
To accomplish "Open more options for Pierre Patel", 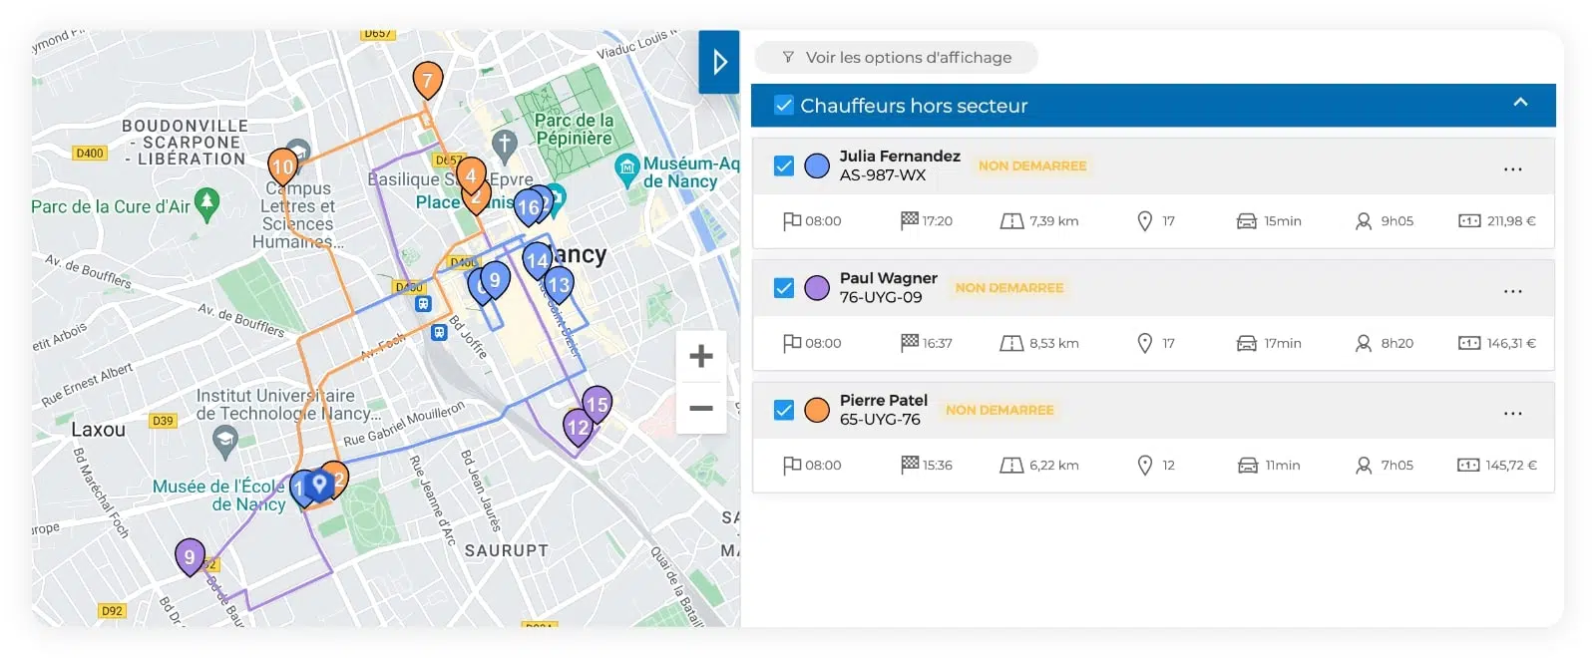I will point(1513,413).
